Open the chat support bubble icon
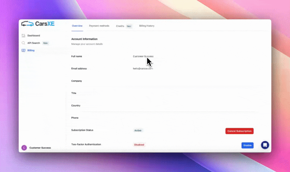The height and width of the screenshot is (172, 290). pyautogui.click(x=265, y=145)
